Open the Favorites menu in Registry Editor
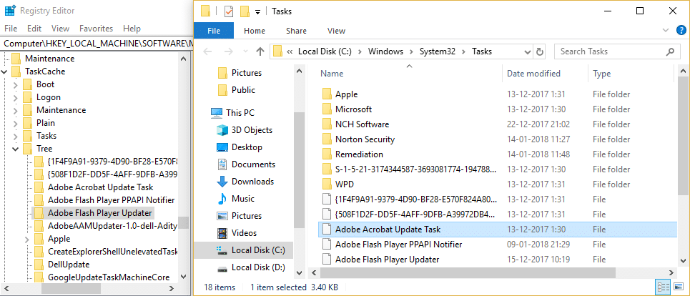This screenshot has height=296, width=690. (x=96, y=29)
